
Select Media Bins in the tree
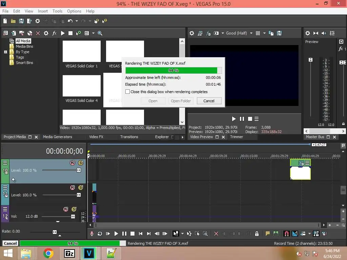(x=24, y=46)
